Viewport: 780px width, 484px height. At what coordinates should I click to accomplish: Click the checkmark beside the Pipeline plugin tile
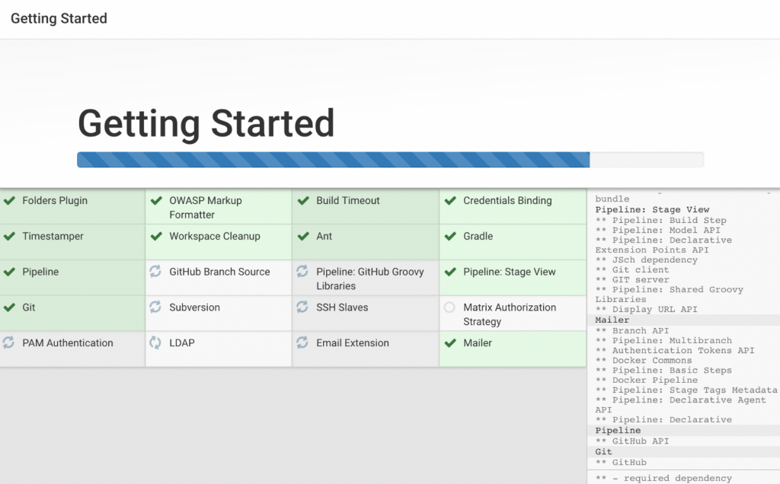(9, 272)
